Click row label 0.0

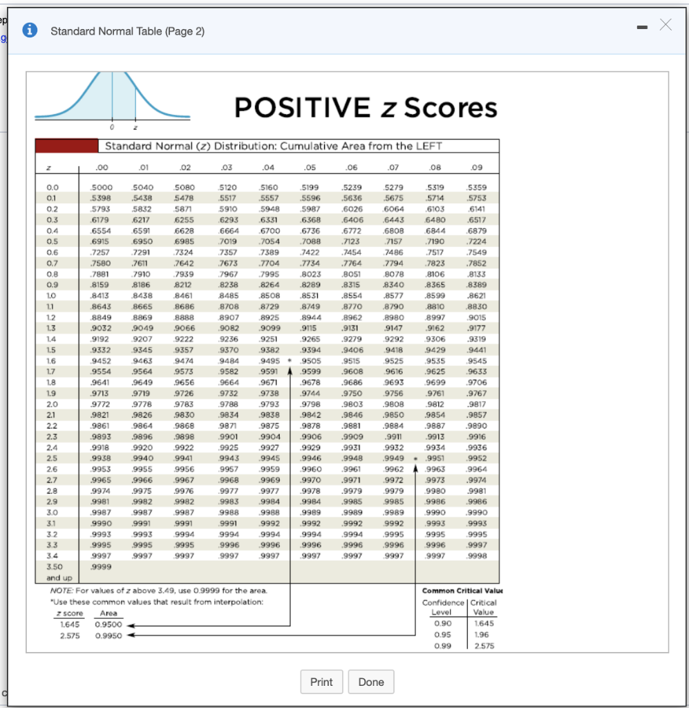53,187
